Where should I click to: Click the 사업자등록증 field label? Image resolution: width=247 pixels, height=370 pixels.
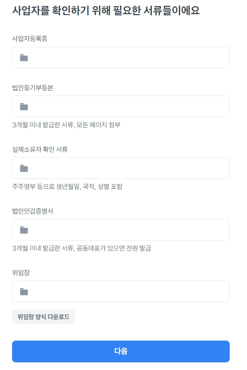click(31, 39)
